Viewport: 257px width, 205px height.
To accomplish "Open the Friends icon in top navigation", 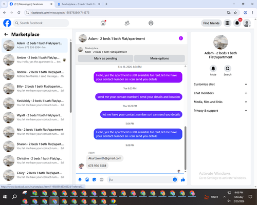I will (x=127, y=23).
